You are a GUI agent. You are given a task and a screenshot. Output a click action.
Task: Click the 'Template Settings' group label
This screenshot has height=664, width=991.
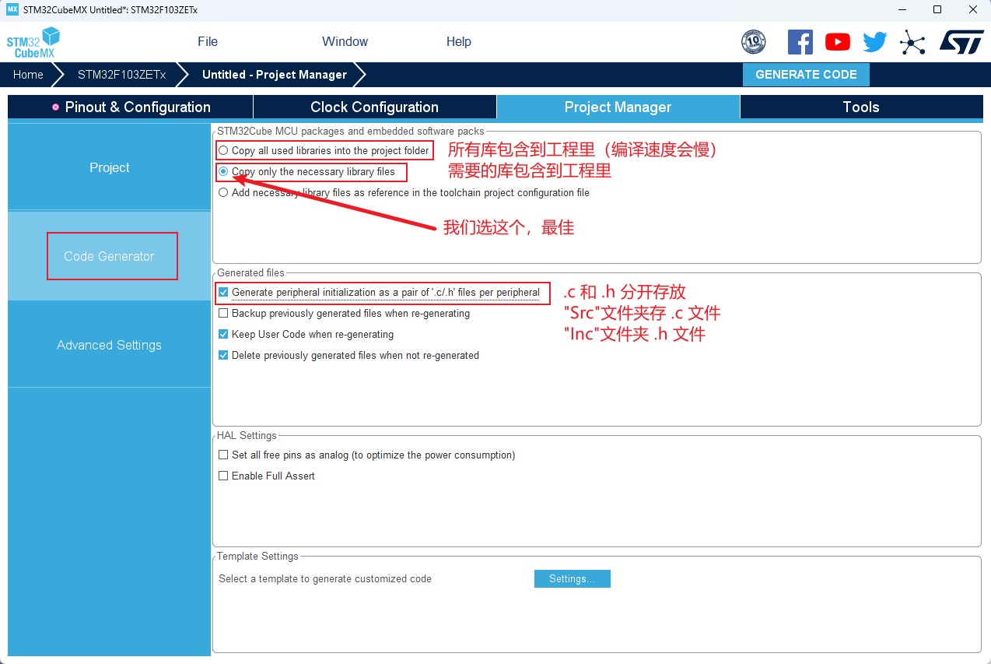click(257, 557)
